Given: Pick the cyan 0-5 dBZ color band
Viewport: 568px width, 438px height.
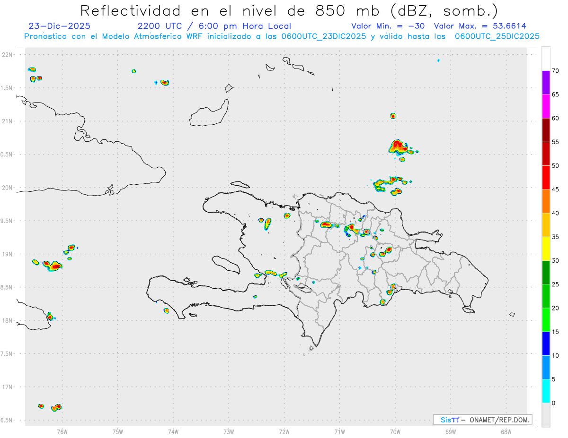Looking at the screenshot, I should (546, 391).
